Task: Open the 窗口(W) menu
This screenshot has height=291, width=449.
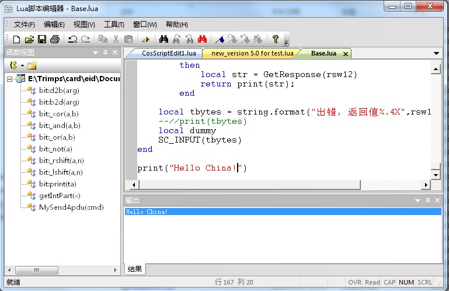Action: point(145,25)
